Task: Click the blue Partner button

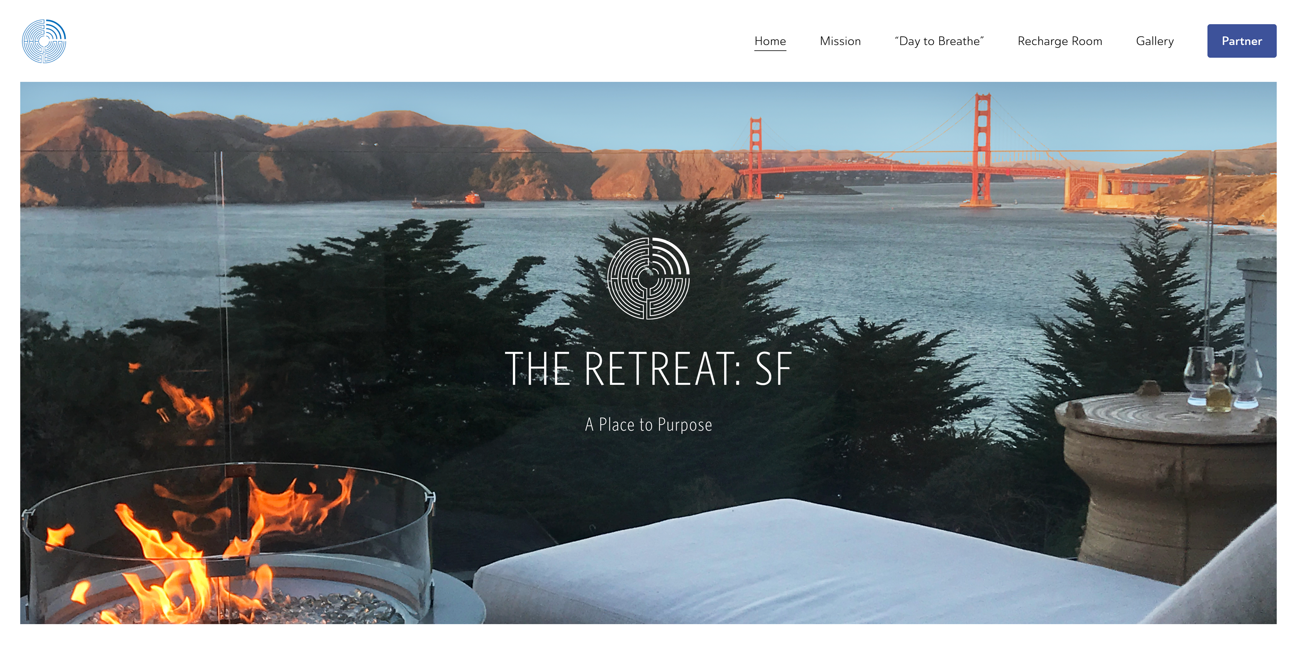Action: pyautogui.click(x=1242, y=41)
